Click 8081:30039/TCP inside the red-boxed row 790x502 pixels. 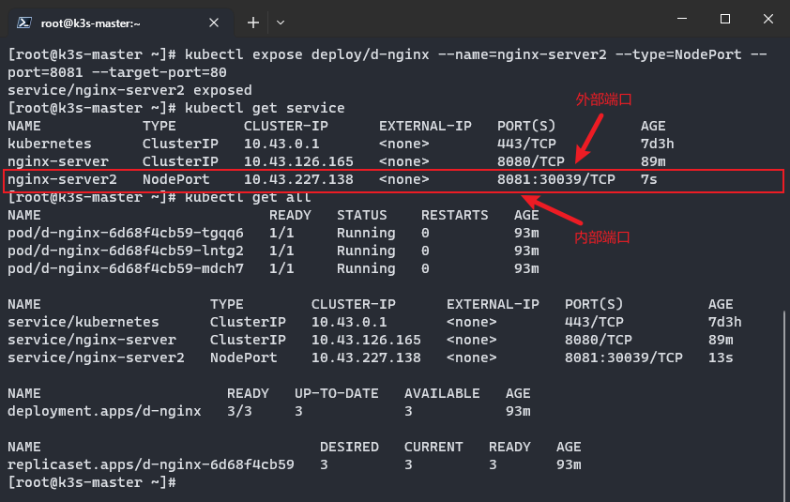(x=556, y=179)
